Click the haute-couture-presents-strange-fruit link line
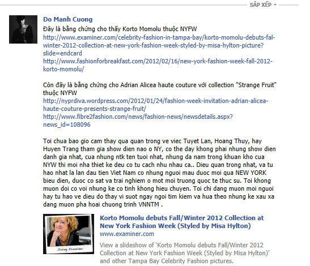 tap(95, 109)
